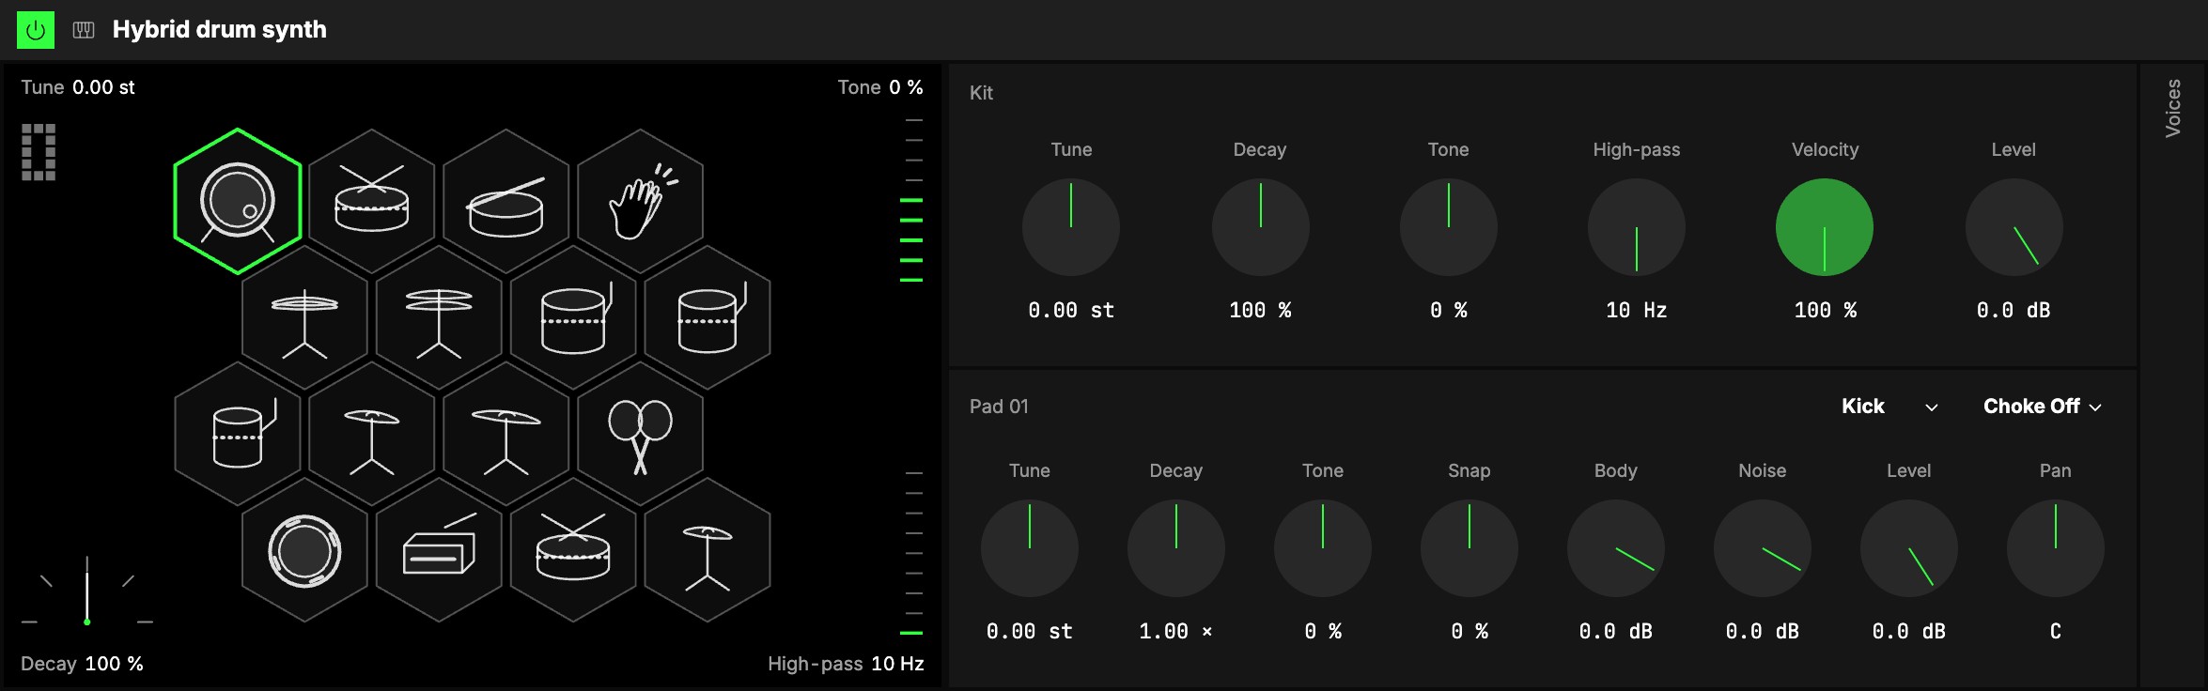Click the keyboard icon beside title
Screen dimensions: 2208x691
point(84,30)
